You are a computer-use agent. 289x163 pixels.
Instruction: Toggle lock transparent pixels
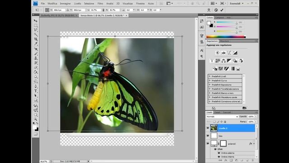214,122
